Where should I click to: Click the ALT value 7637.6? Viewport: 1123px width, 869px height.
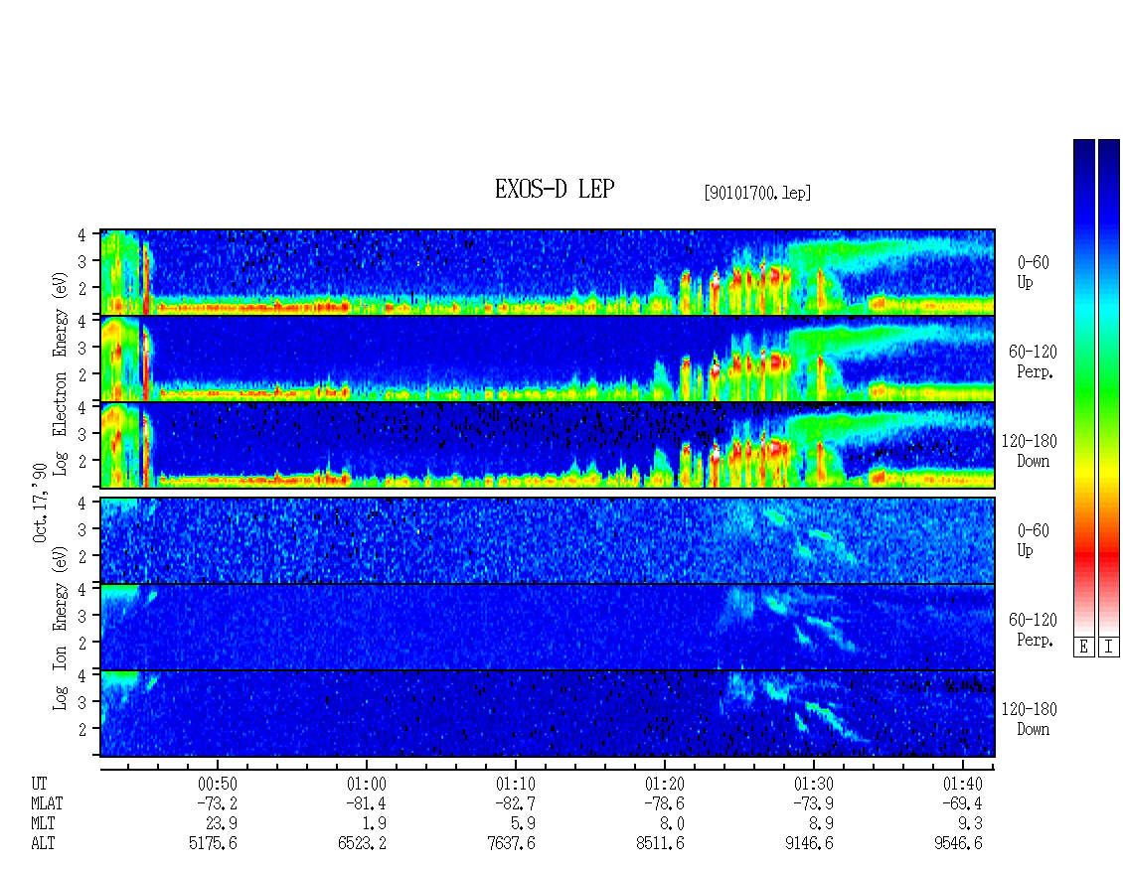[x=512, y=844]
